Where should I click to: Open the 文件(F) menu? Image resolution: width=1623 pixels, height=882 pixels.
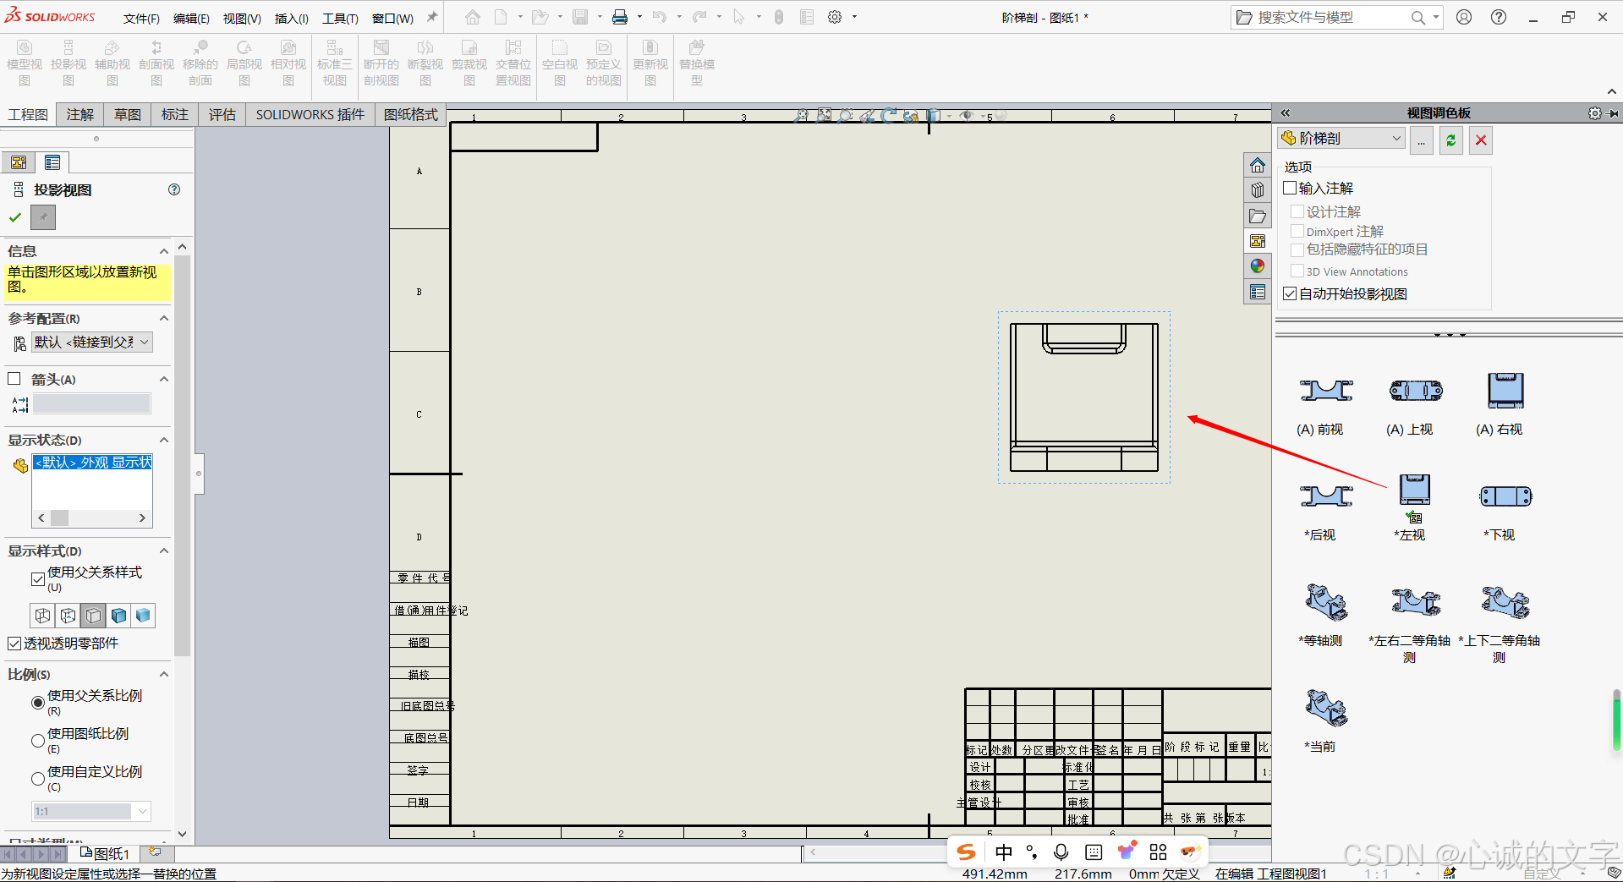pyautogui.click(x=141, y=18)
